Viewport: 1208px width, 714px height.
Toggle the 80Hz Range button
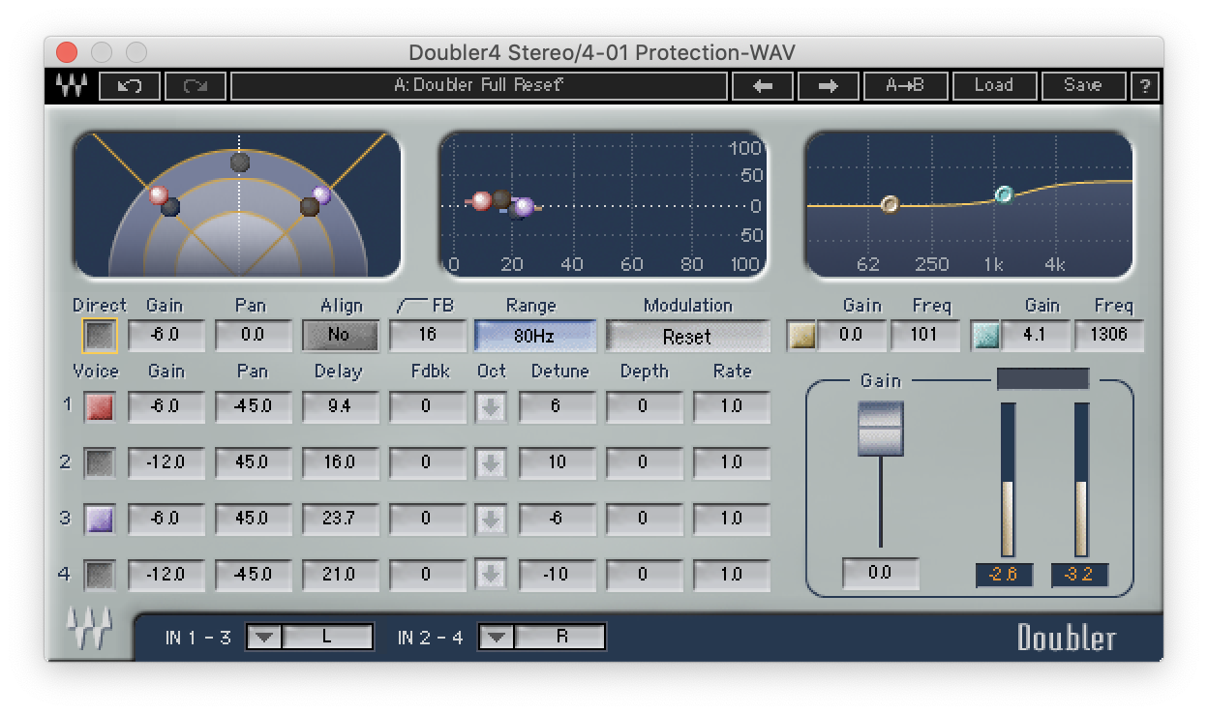[534, 337]
